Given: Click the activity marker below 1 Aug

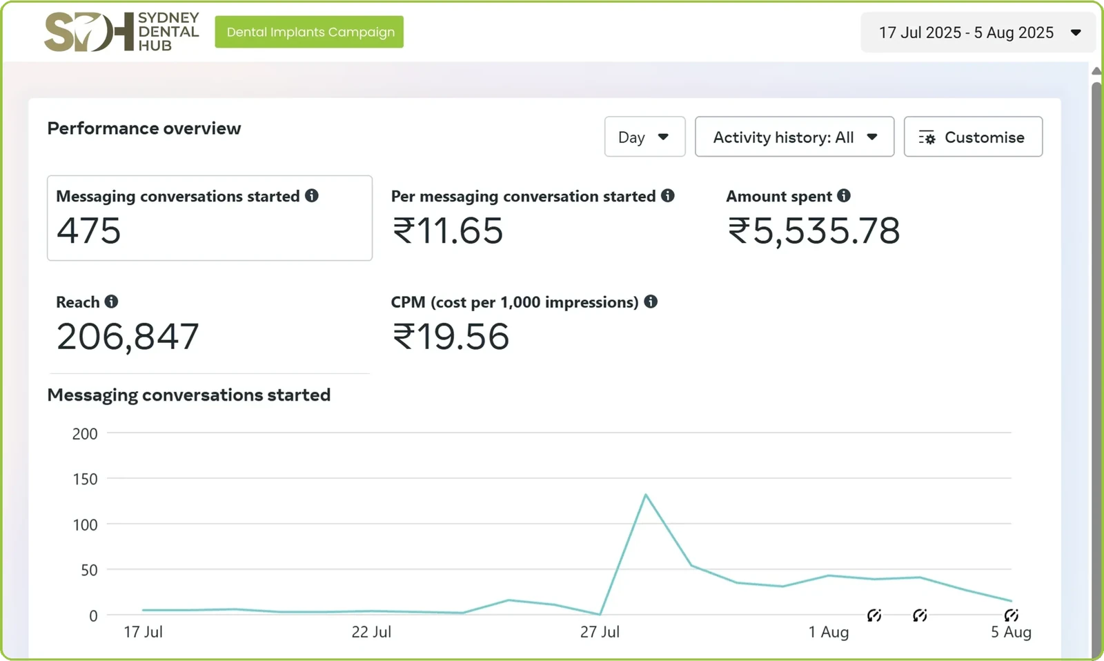Looking at the screenshot, I should [874, 615].
